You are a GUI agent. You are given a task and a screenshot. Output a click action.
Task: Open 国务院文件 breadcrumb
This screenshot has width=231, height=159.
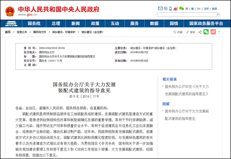(40, 32)
